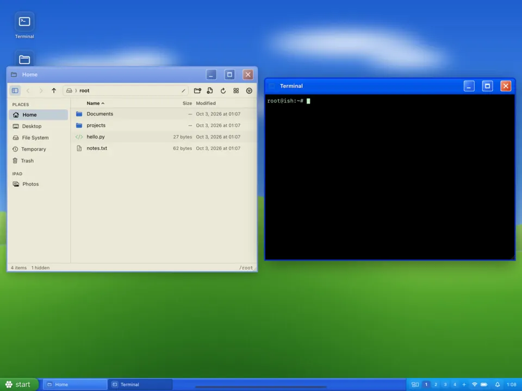This screenshot has width=522, height=391.
Task: Select the hello.py code file icon
Action: 79,137
